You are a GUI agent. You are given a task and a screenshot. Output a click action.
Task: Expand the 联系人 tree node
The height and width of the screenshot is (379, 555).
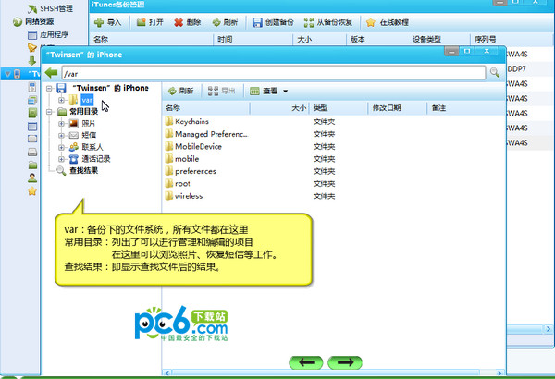click(61, 147)
